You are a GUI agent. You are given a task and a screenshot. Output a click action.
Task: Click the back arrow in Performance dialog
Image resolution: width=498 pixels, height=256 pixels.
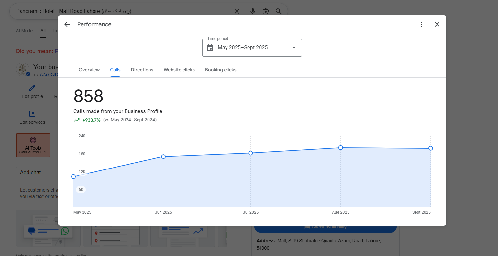tap(67, 24)
